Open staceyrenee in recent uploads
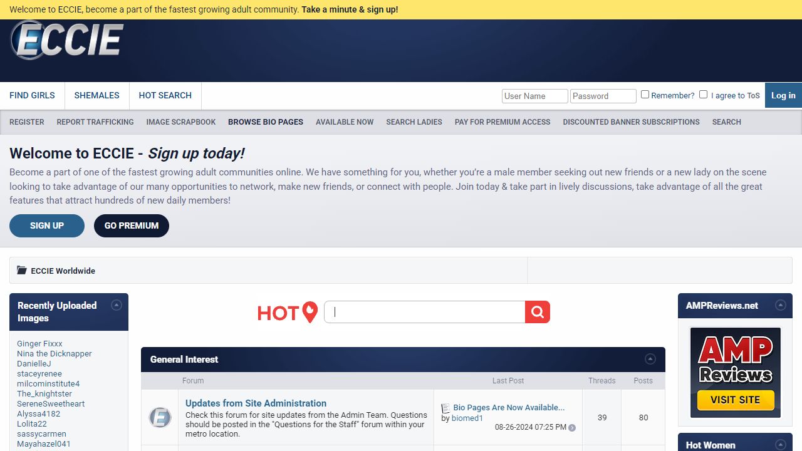The width and height of the screenshot is (802, 451). (39, 374)
